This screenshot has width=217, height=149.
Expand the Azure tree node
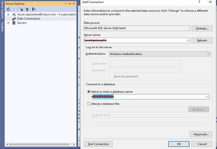(9, 15)
